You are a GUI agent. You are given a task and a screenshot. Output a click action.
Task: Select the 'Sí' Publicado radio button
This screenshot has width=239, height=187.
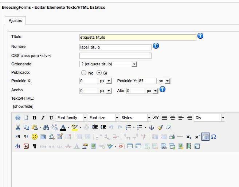pos(99,73)
